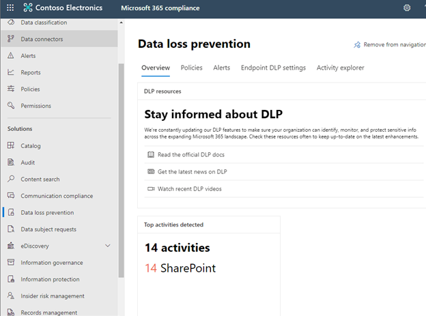Open Content search label in the sidebar
This screenshot has width=426, height=316.
coord(40,179)
